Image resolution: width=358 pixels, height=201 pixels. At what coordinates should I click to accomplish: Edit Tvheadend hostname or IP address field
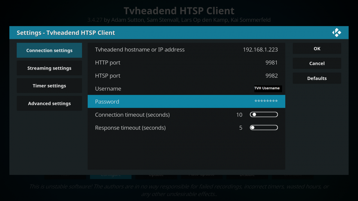186,49
